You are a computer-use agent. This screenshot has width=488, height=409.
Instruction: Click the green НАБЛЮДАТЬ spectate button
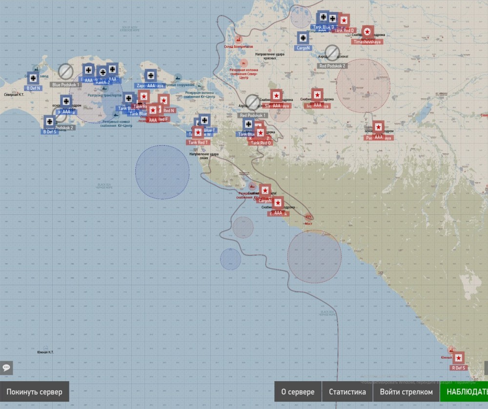tap(464, 391)
